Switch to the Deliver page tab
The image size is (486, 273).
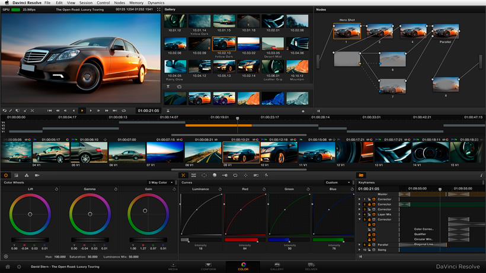(x=311, y=266)
